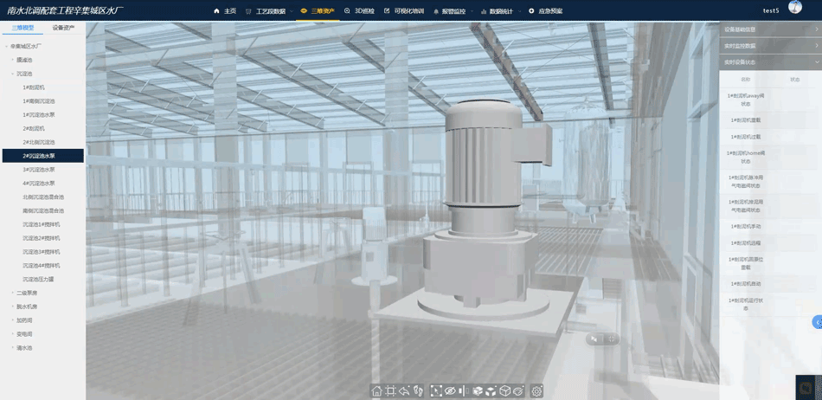Click the test5 username link

point(771,10)
